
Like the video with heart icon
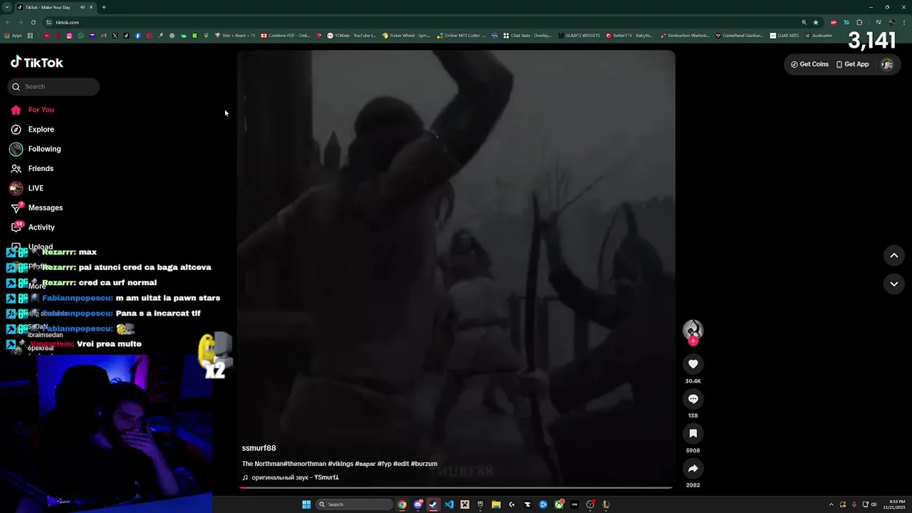click(x=693, y=364)
